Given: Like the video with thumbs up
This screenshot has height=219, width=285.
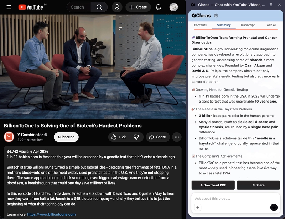Looking at the screenshot, I should click(x=119, y=137).
